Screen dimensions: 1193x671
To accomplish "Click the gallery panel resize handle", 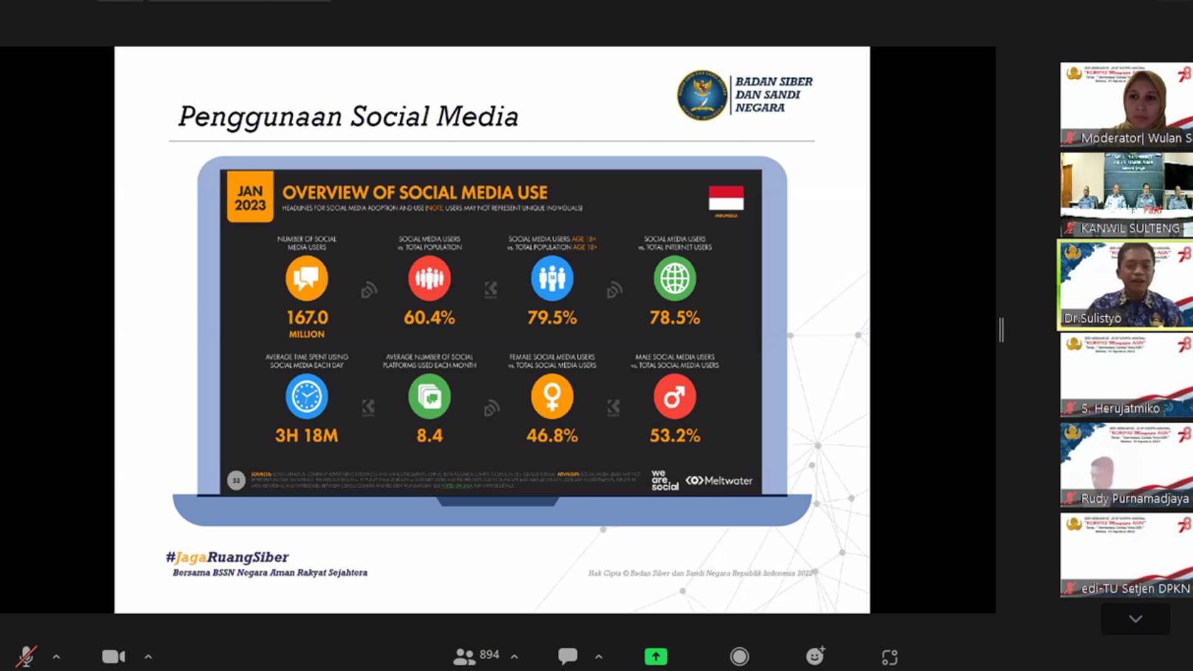I will coord(1001,329).
